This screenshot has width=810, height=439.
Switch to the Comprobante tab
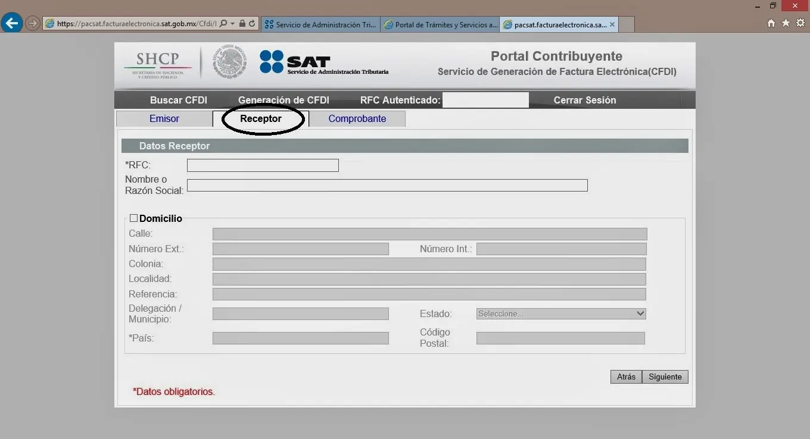click(357, 118)
